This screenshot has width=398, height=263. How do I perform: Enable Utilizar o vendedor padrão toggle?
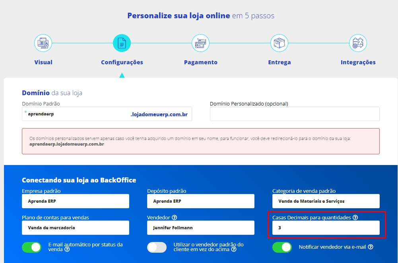[157, 247]
